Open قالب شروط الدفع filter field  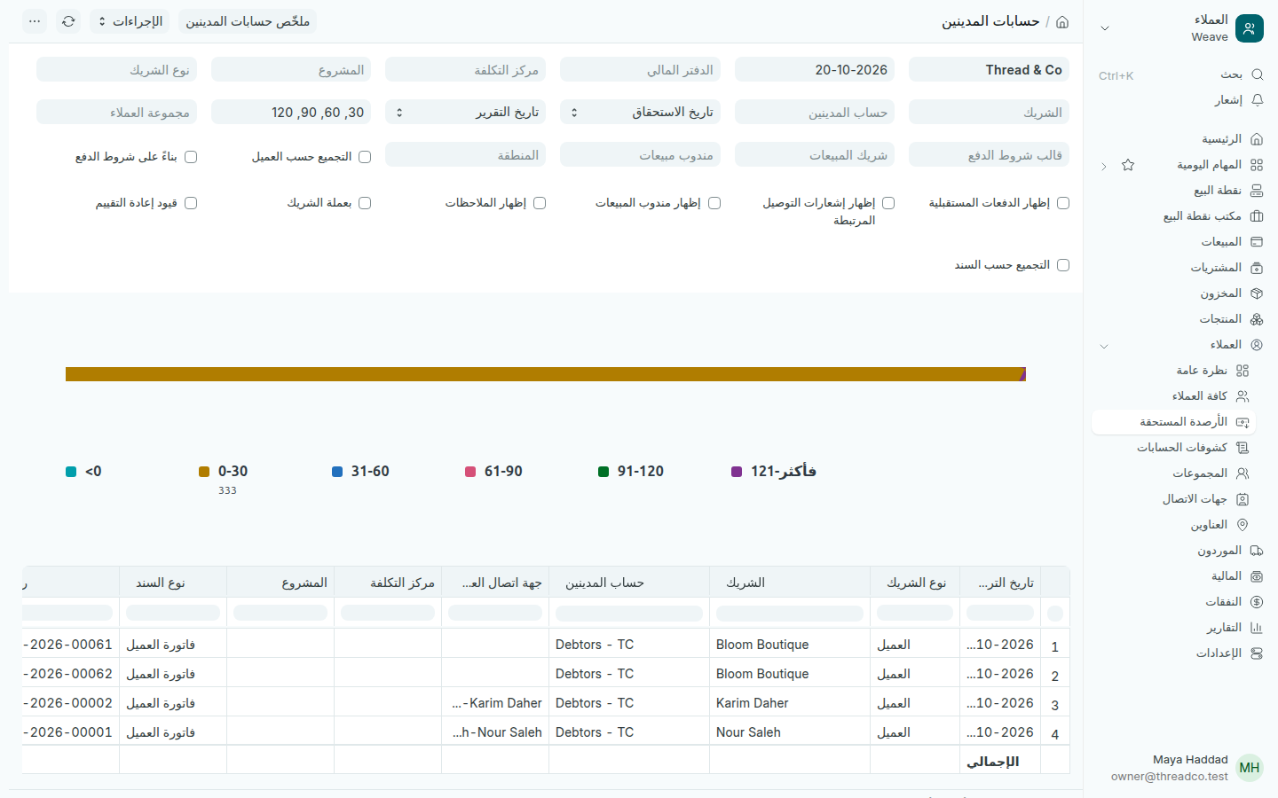(989, 155)
